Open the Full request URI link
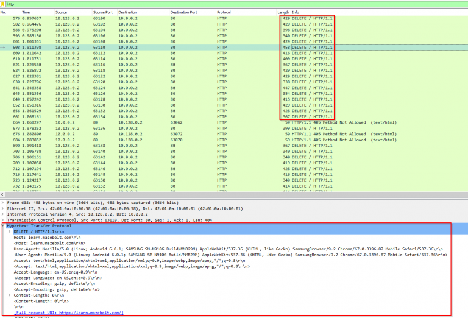468x318 pixels. (x=68, y=313)
